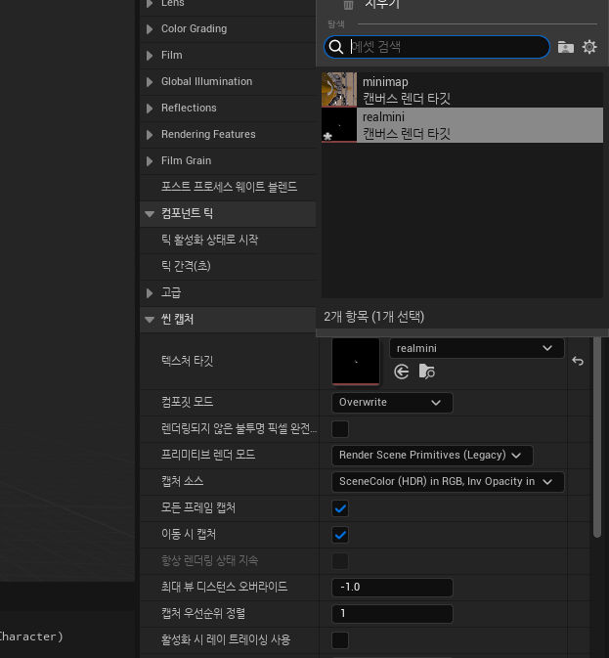Click the 틱 활성화 상태로 시작 property label
This screenshot has height=658, width=609.
pos(210,241)
